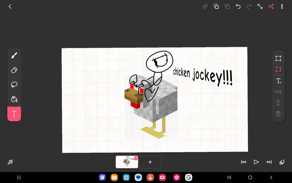Redo the last undone action
The width and height of the screenshot is (292, 183).
click(249, 7)
